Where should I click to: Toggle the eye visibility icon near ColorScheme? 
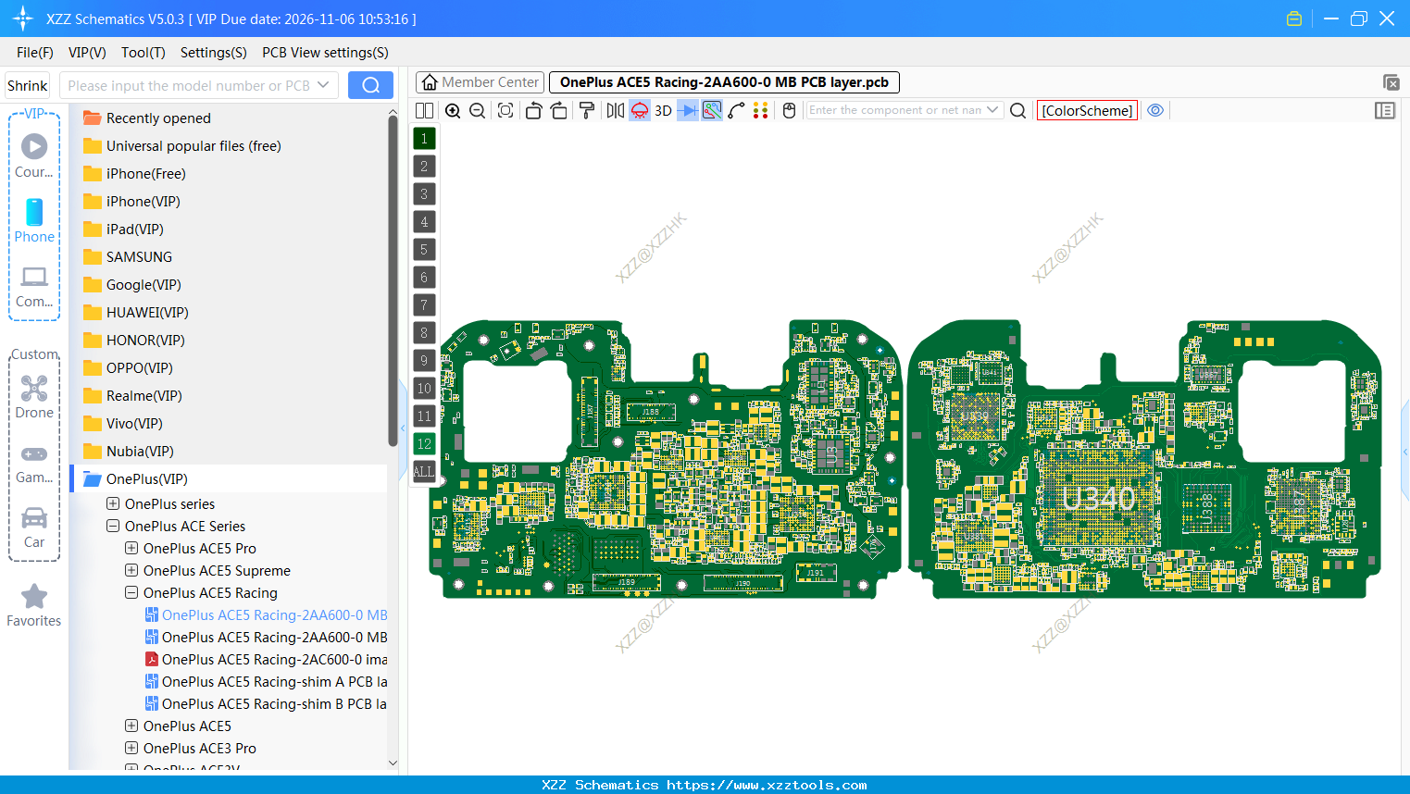point(1154,110)
